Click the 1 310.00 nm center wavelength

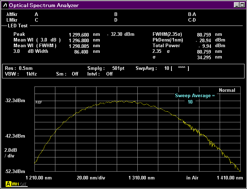coord(142,178)
